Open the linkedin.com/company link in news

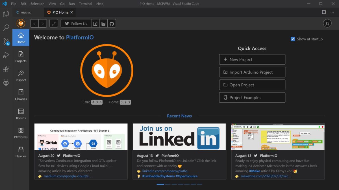[x=166, y=171]
